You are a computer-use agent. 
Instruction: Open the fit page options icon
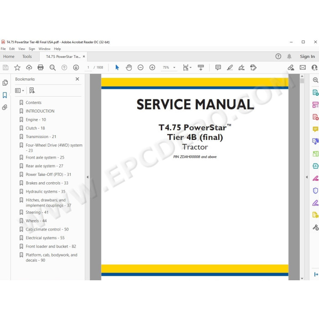click(x=187, y=67)
